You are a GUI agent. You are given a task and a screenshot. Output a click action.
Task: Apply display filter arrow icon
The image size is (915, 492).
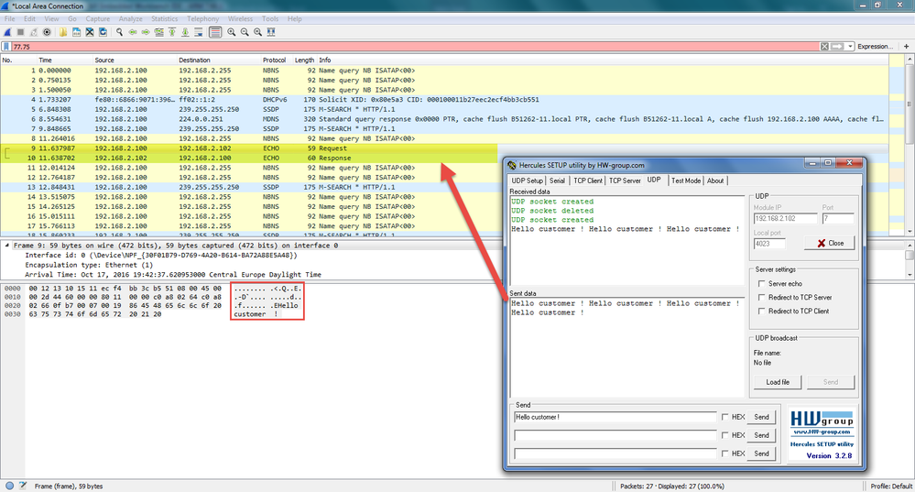[x=837, y=46]
